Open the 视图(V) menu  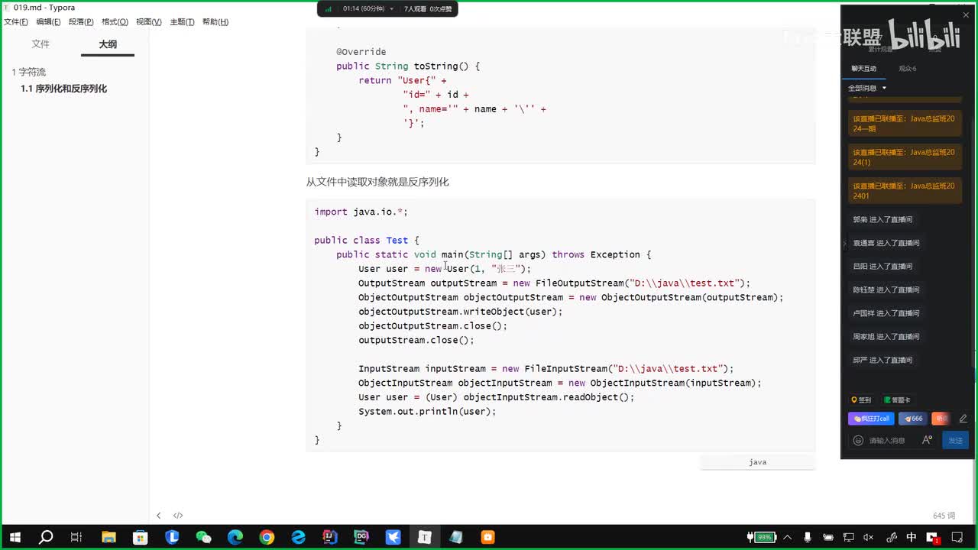click(x=149, y=22)
